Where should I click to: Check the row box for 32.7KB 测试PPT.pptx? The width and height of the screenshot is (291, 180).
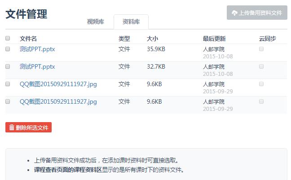coord(8,66)
